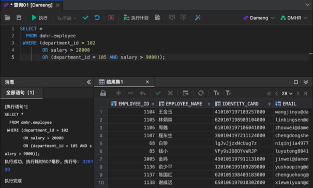The width and height of the screenshot is (313, 188).
Task: Collapse the 消息 panel with double chevron
Action: pos(89,82)
